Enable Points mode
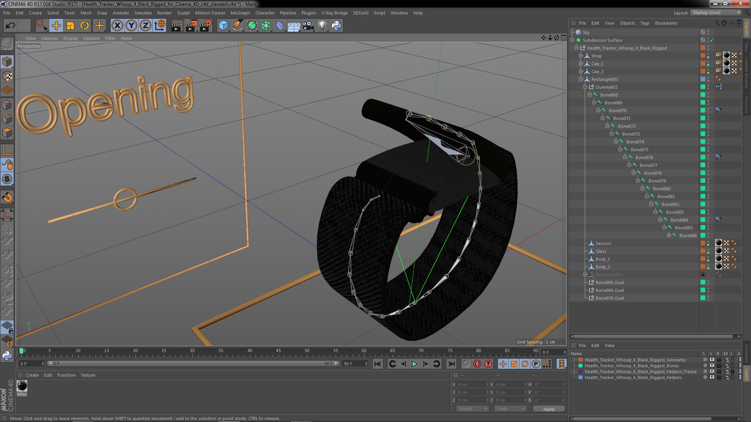 click(7, 105)
